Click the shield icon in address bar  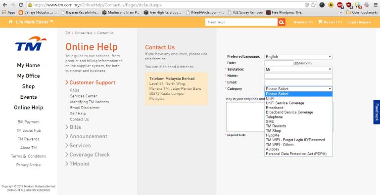(307, 5)
